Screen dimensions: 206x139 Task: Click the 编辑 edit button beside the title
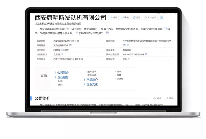click(125, 17)
